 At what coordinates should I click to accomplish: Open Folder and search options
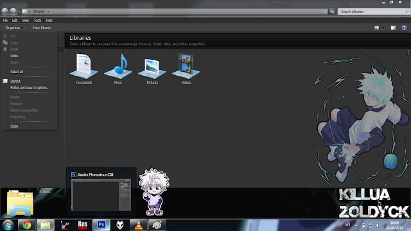point(29,88)
